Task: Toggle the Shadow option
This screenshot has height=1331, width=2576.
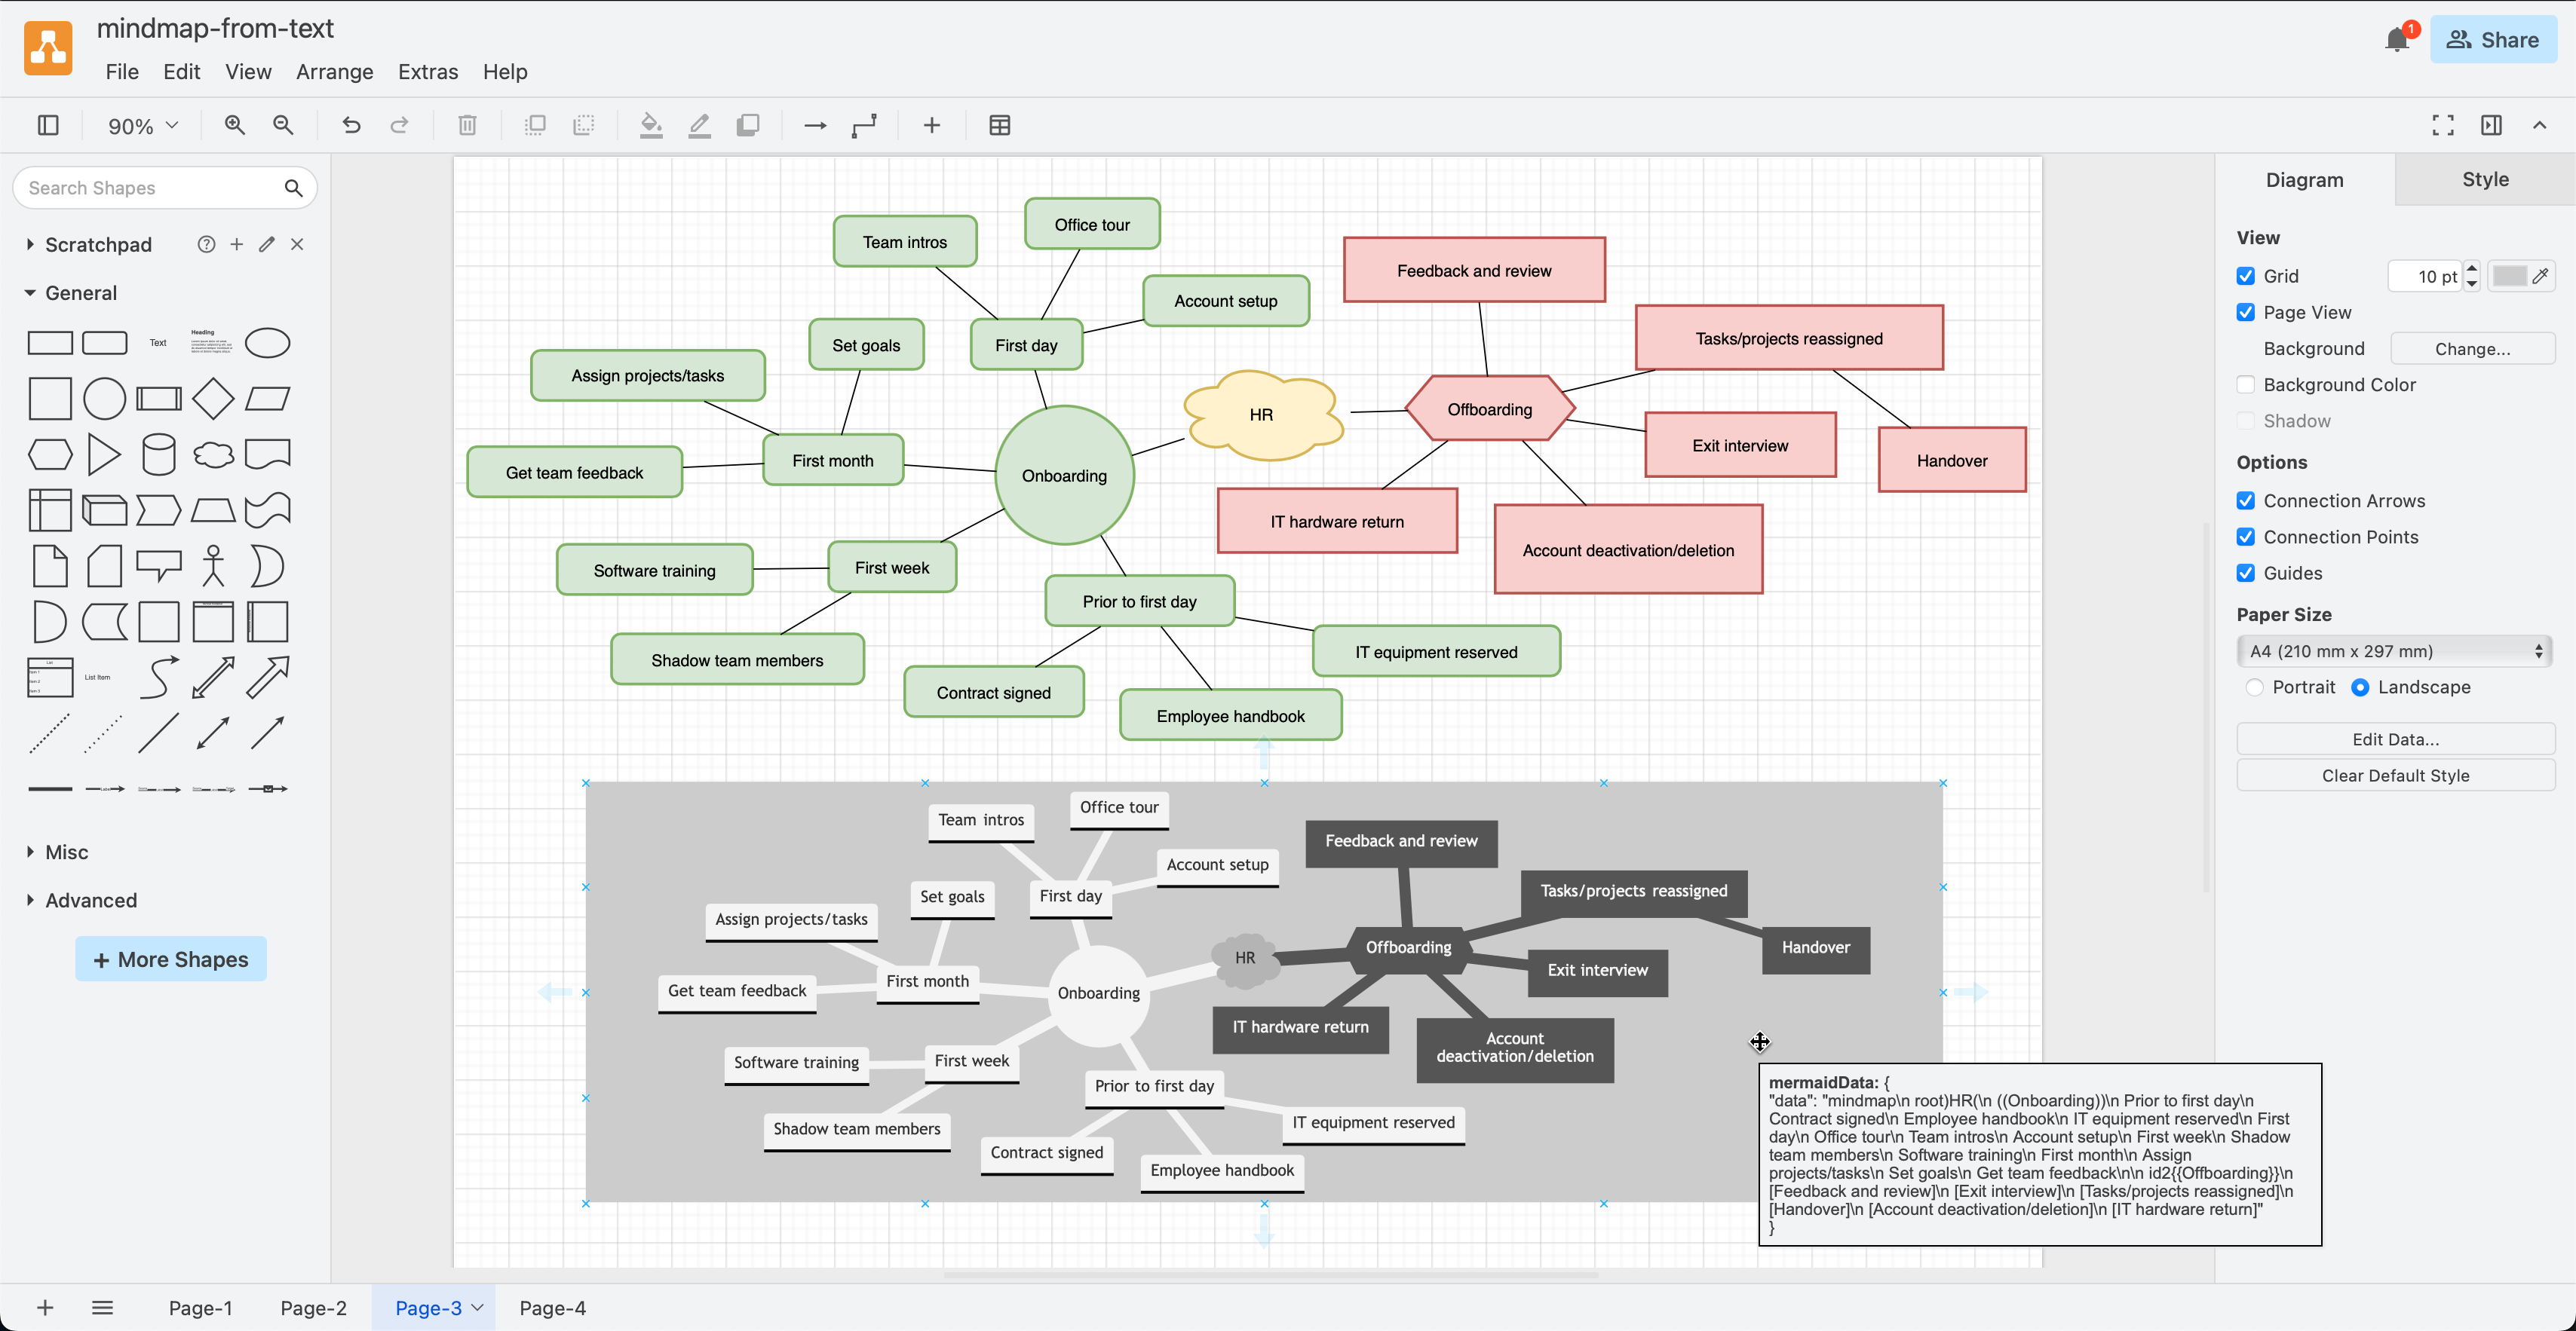Action: [x=2246, y=421]
